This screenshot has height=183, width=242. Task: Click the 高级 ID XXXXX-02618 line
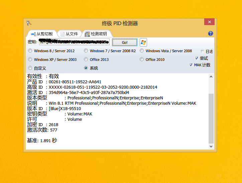[x=92, y=87]
